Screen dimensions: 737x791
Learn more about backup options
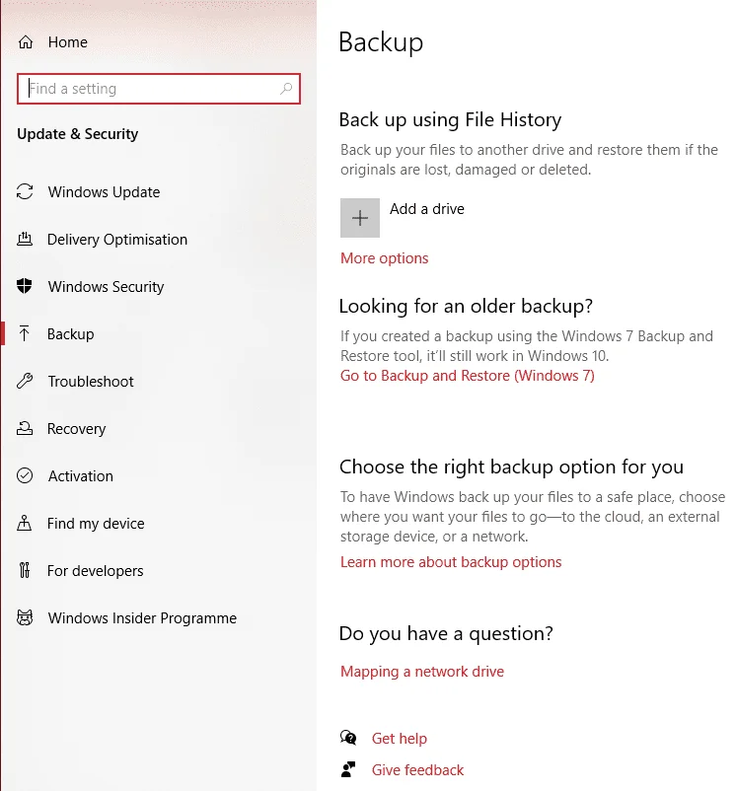[451, 561]
